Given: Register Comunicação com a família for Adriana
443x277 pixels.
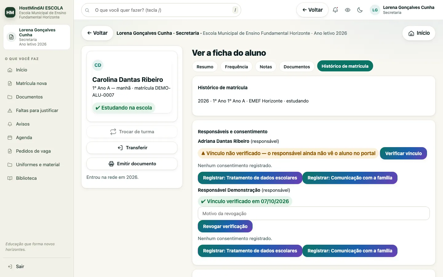Looking at the screenshot, I should pos(350,178).
